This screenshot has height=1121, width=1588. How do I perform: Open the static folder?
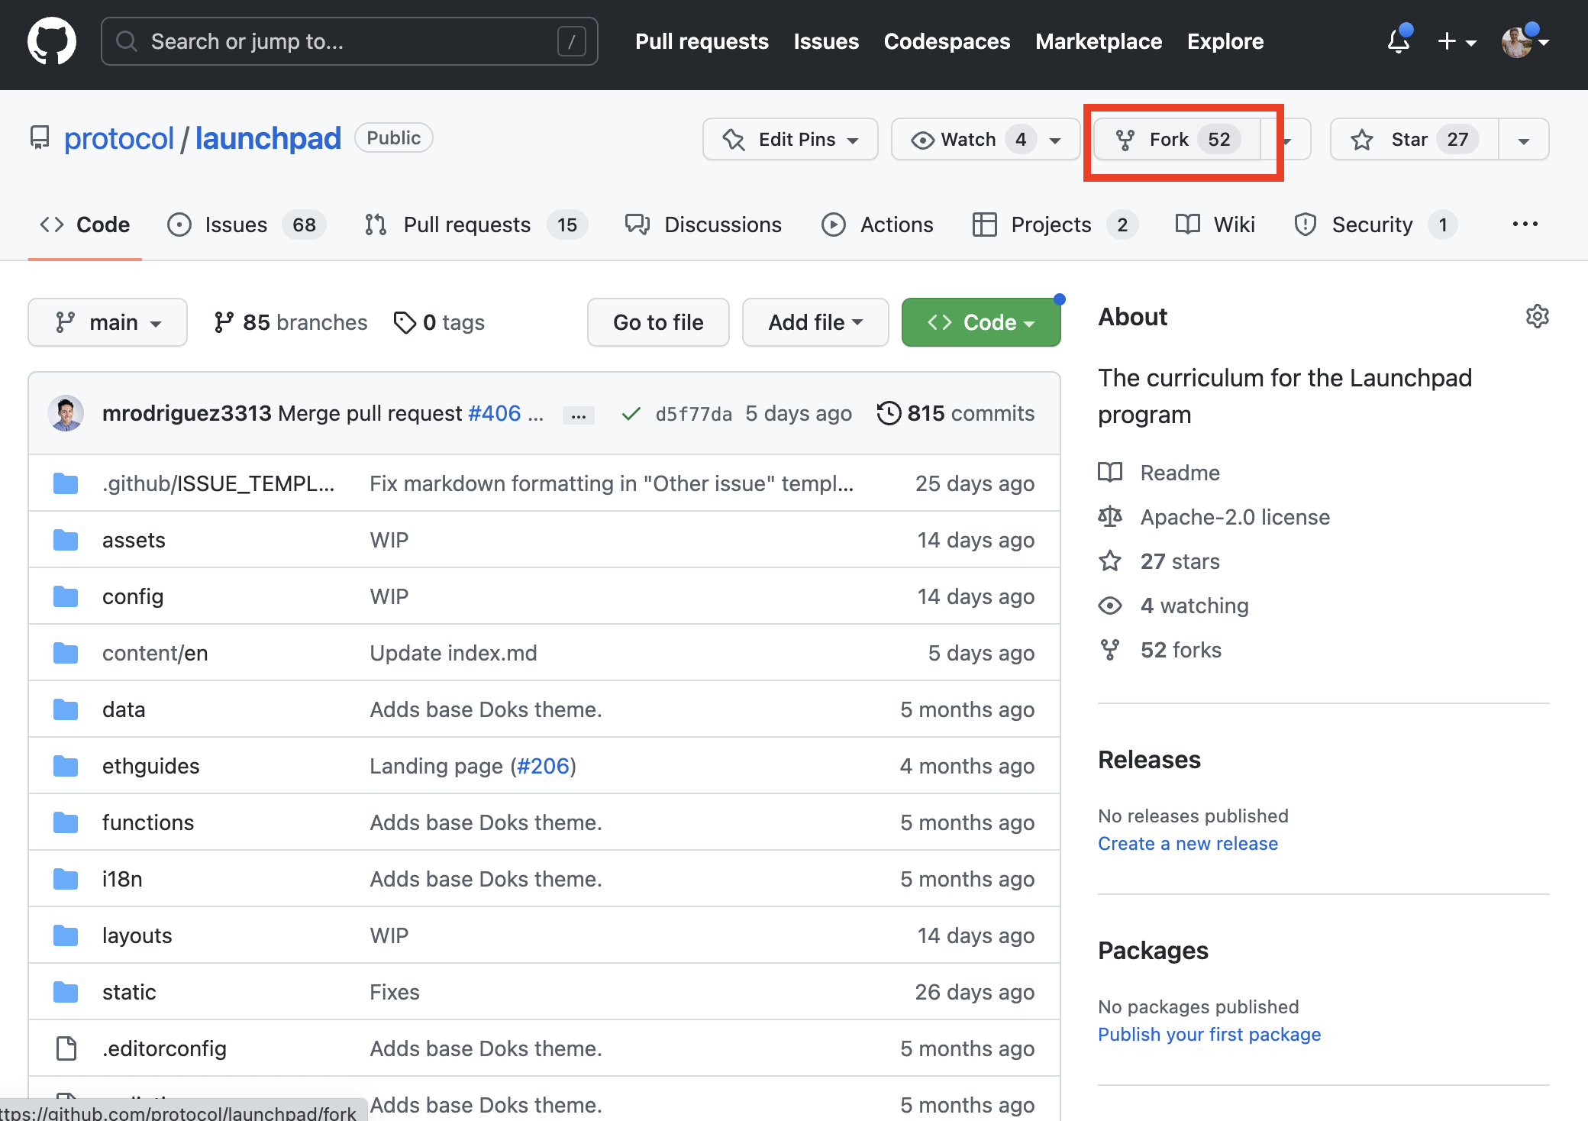click(129, 992)
